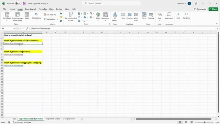Collapse the ribbon using the chevron
The width and height of the screenshot is (220, 124).
click(217, 24)
